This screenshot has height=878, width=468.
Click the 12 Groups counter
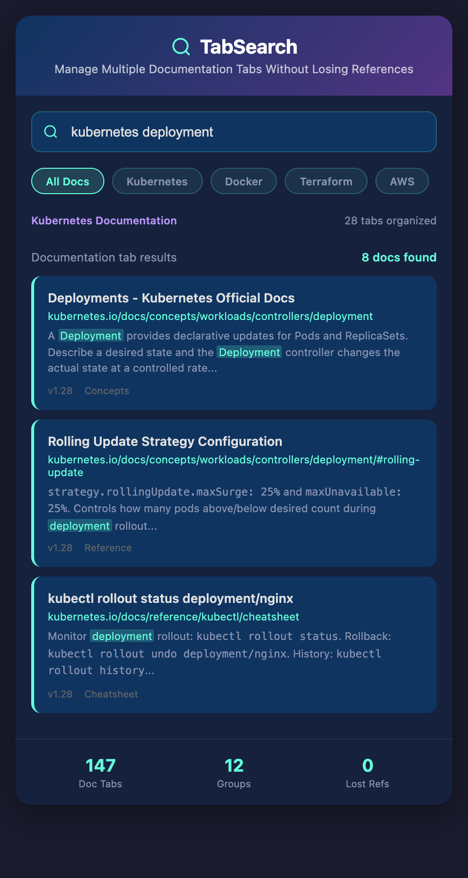click(x=234, y=772)
